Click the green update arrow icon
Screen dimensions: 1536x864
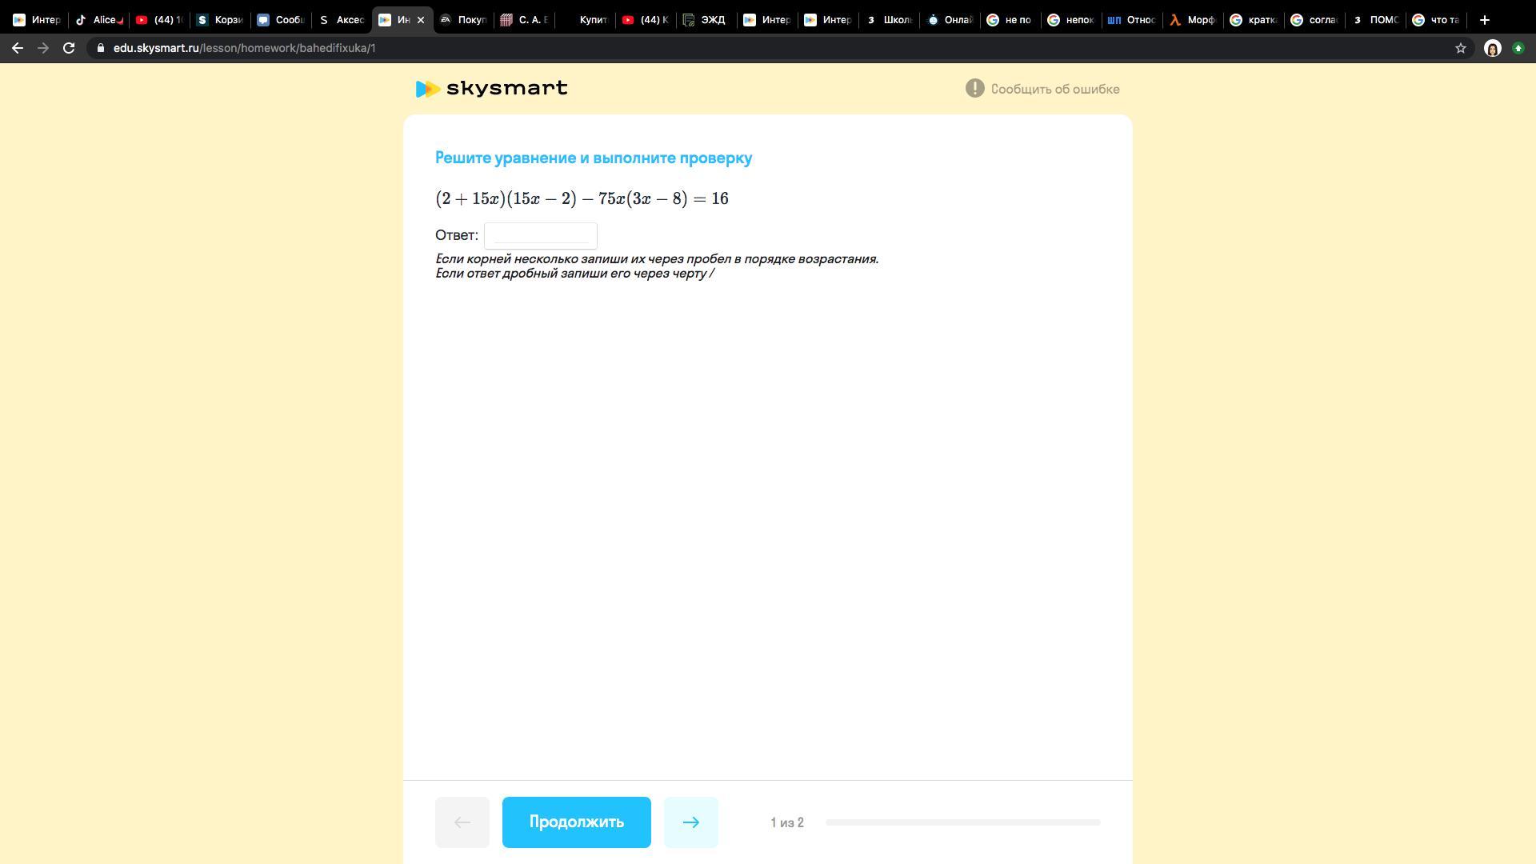tap(1518, 48)
